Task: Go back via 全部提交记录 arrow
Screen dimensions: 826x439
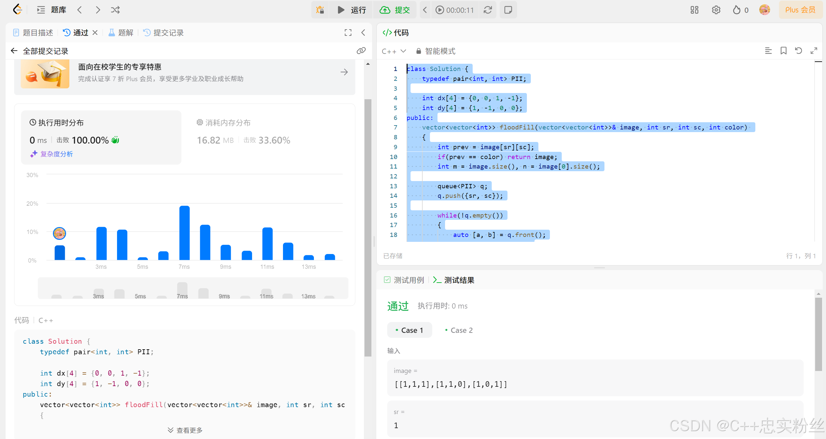Action: [14, 51]
